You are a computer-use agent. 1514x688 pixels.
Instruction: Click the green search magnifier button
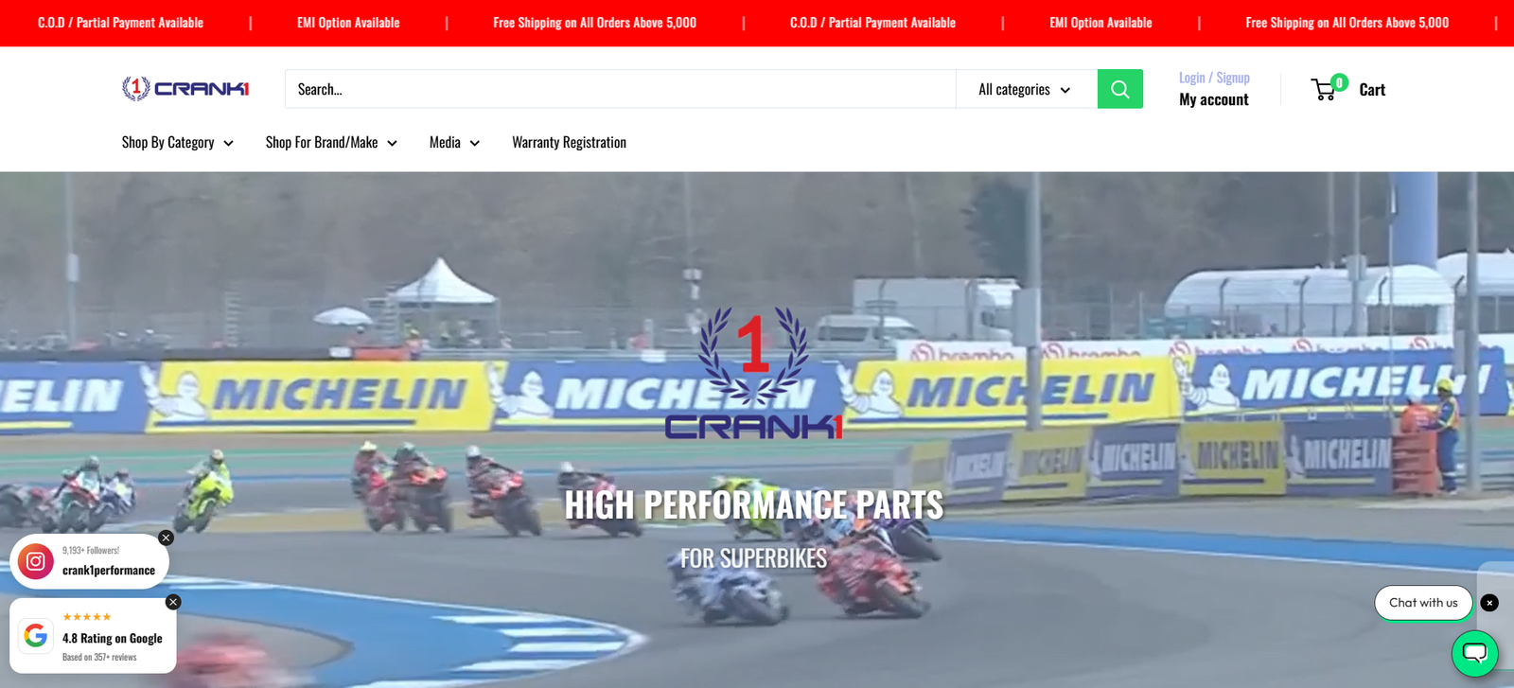[x=1120, y=89]
